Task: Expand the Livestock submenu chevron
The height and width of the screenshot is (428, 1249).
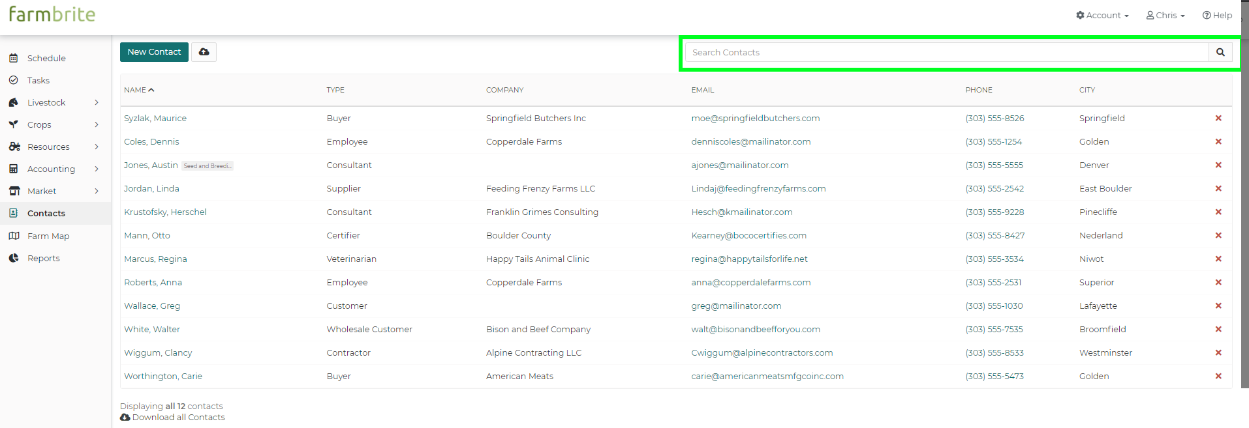Action: click(x=97, y=102)
